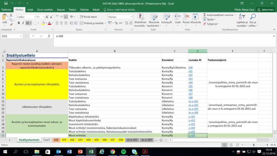The image size is (277, 156).
Task: Expand the formula bar
Action: click(x=274, y=36)
